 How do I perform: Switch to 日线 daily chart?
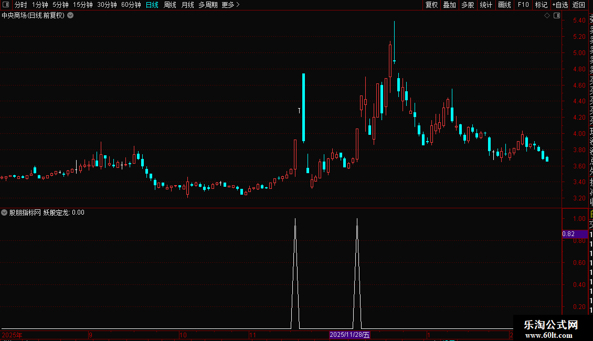click(152, 5)
